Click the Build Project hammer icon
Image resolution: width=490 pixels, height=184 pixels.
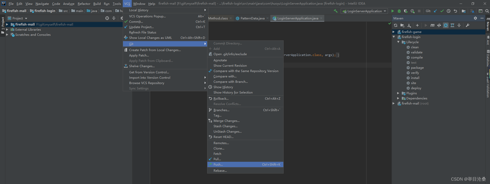pyautogui.click(x=336, y=11)
